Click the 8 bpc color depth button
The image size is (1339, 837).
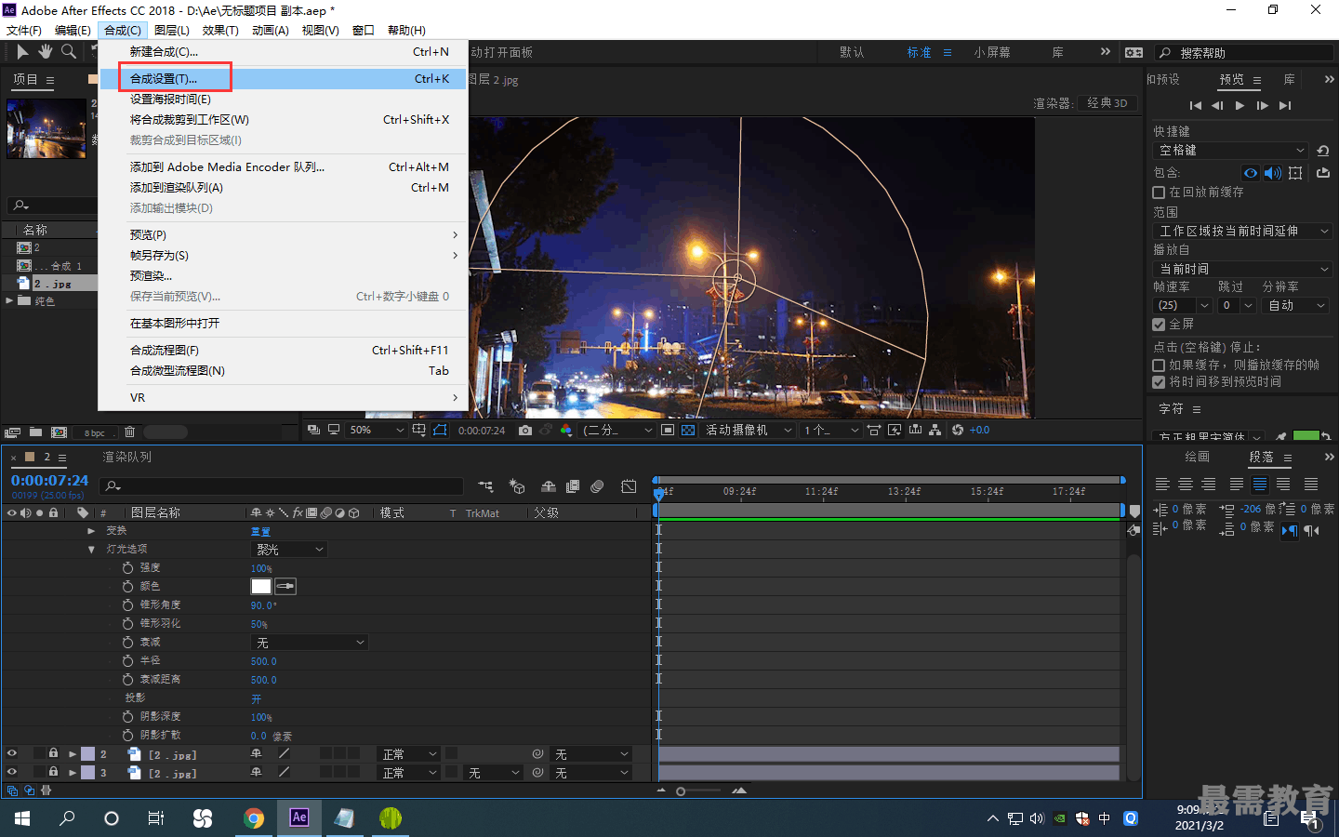pyautogui.click(x=95, y=432)
